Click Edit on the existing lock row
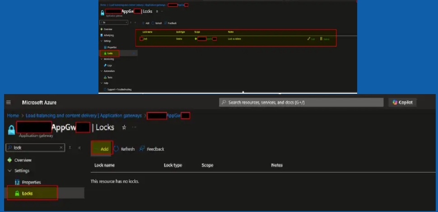Screen dimensions: 438x212 tap(311, 39)
